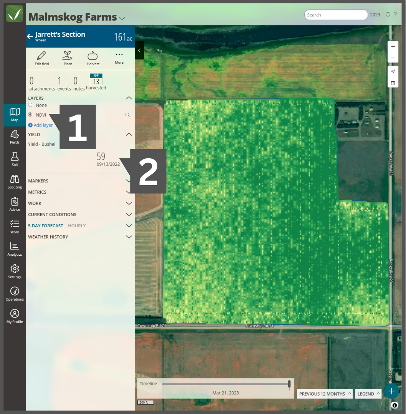The width and height of the screenshot is (406, 414).
Task: Open Scouting from the sidebar
Action: [15, 182]
